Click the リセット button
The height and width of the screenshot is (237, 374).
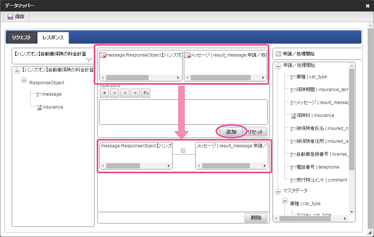point(255,132)
